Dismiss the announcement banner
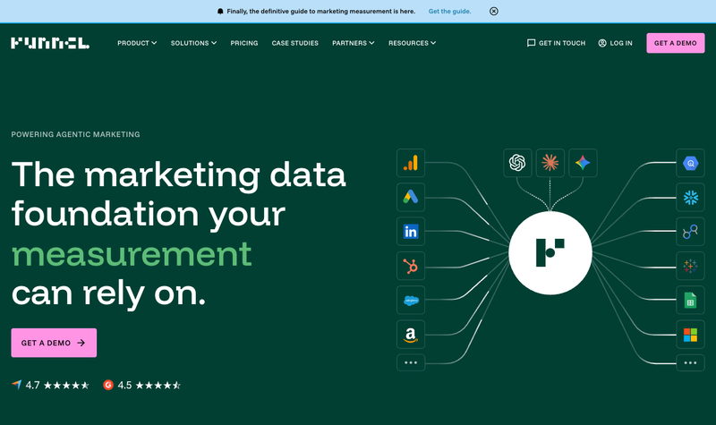The height and width of the screenshot is (425, 716). (x=494, y=12)
